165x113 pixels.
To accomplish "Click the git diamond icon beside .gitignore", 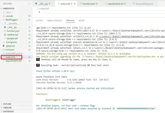I will pos(4,46).
